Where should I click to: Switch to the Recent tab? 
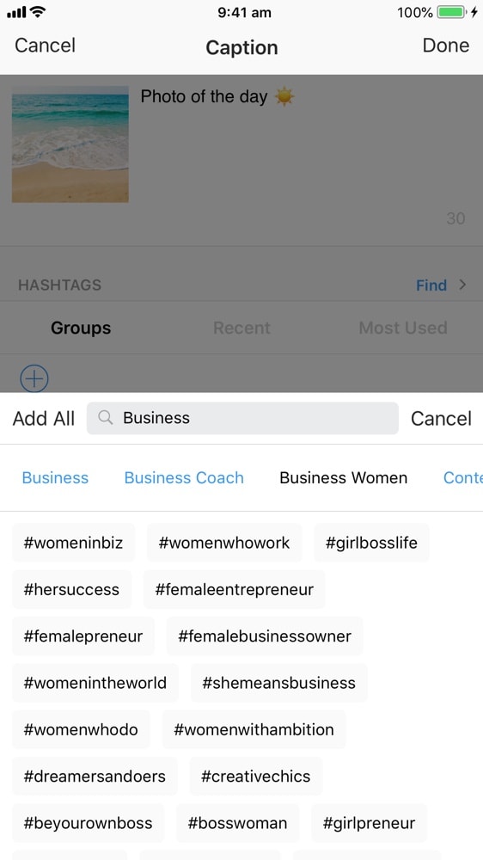pos(241,328)
